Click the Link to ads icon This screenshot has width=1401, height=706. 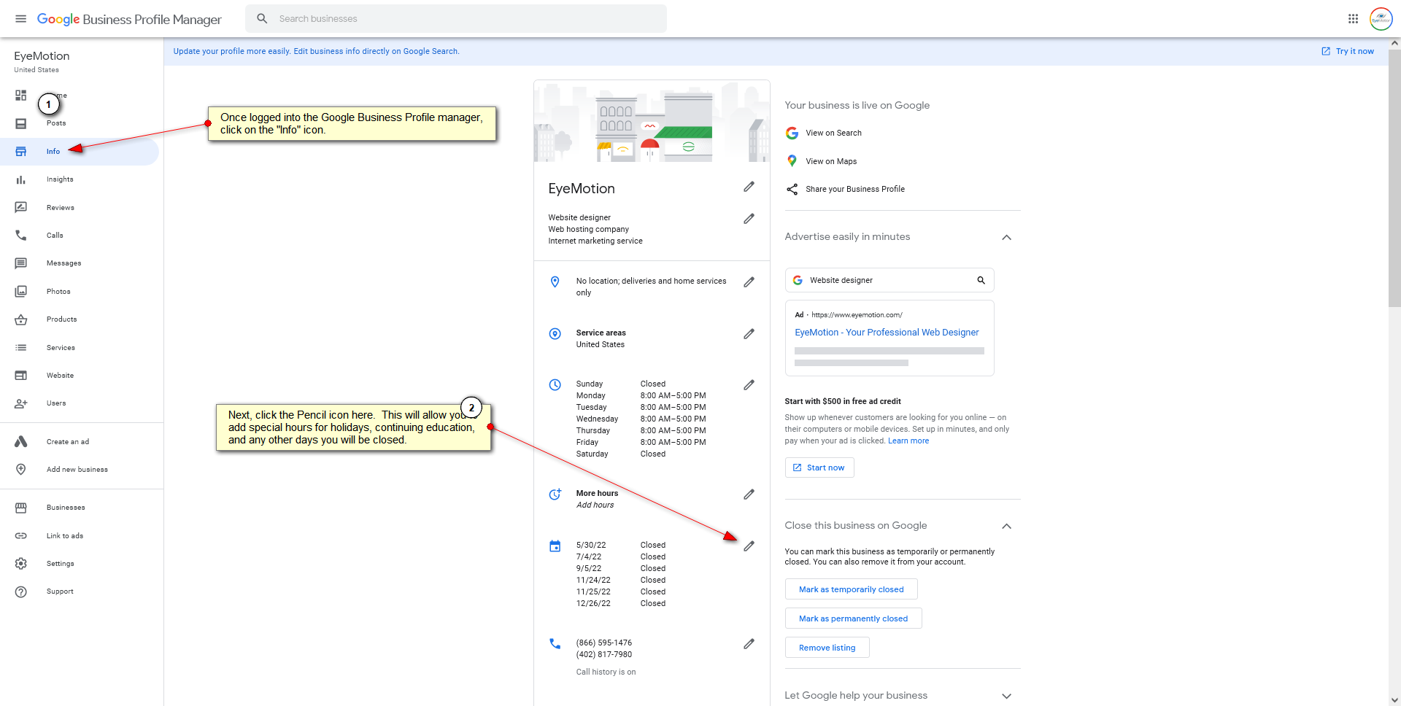(21, 536)
